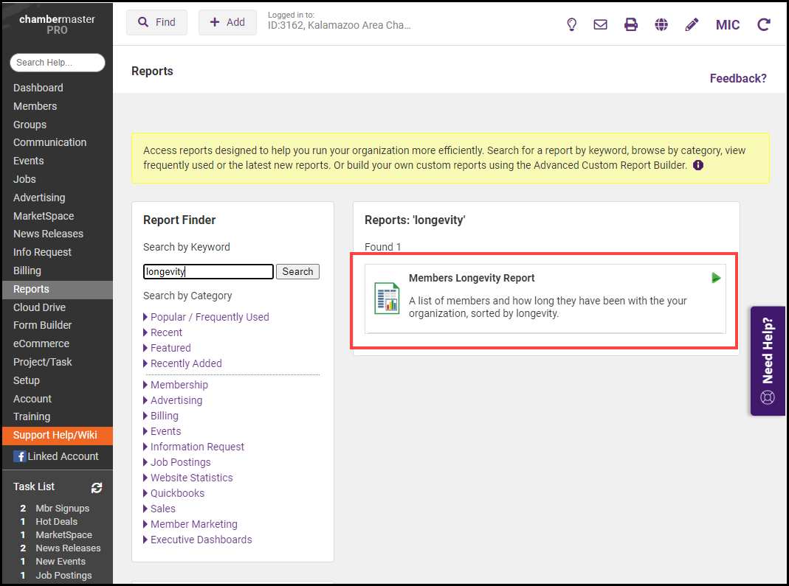789x586 pixels.
Task: Click the Search button
Action: [297, 271]
